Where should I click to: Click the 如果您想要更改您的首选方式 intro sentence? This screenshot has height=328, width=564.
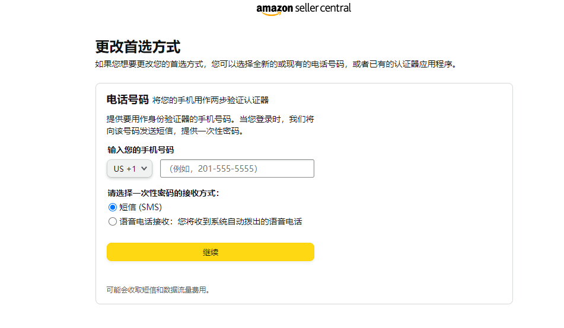coord(276,64)
